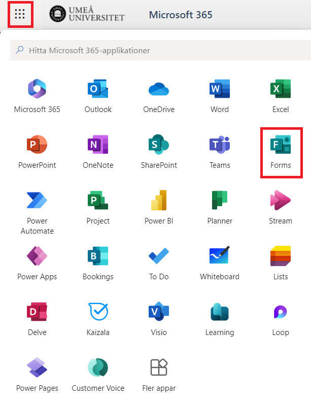311x409 pixels.
Task: Open Kaizala
Action: pos(98,319)
